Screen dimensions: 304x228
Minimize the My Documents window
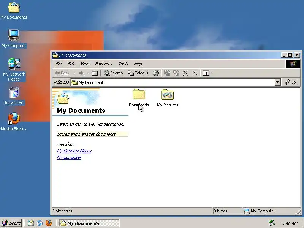coord(284,55)
